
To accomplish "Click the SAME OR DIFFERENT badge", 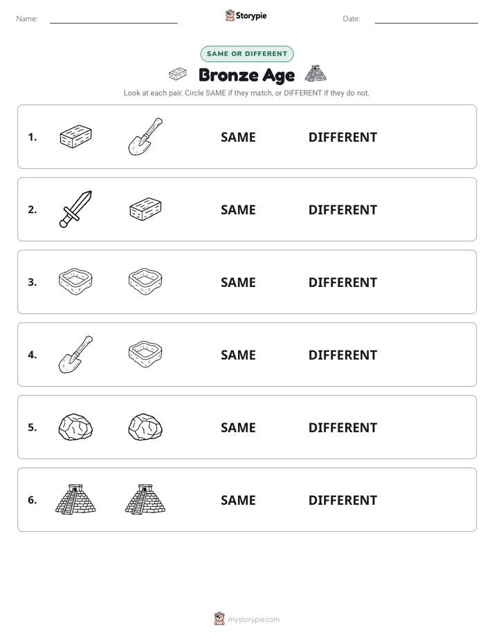I will pyautogui.click(x=247, y=54).
